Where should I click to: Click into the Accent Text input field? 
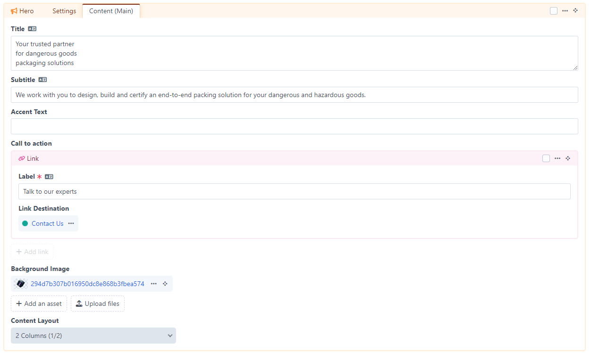pos(294,126)
